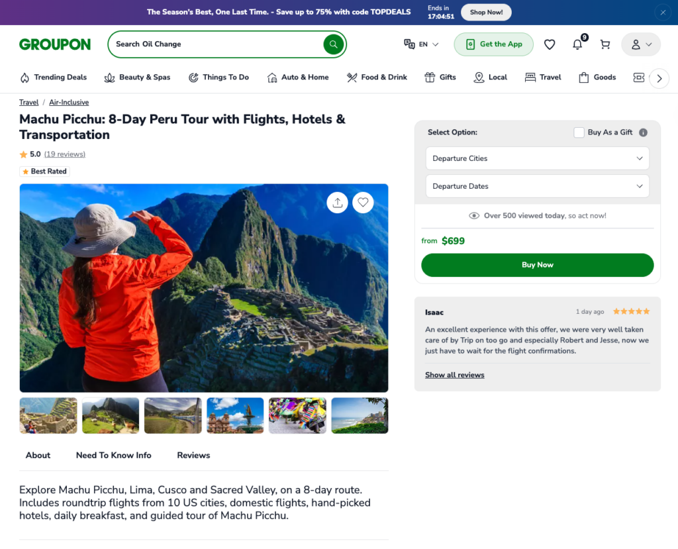Check the Buy As a Gift checkbox
678x549 pixels.
point(579,132)
